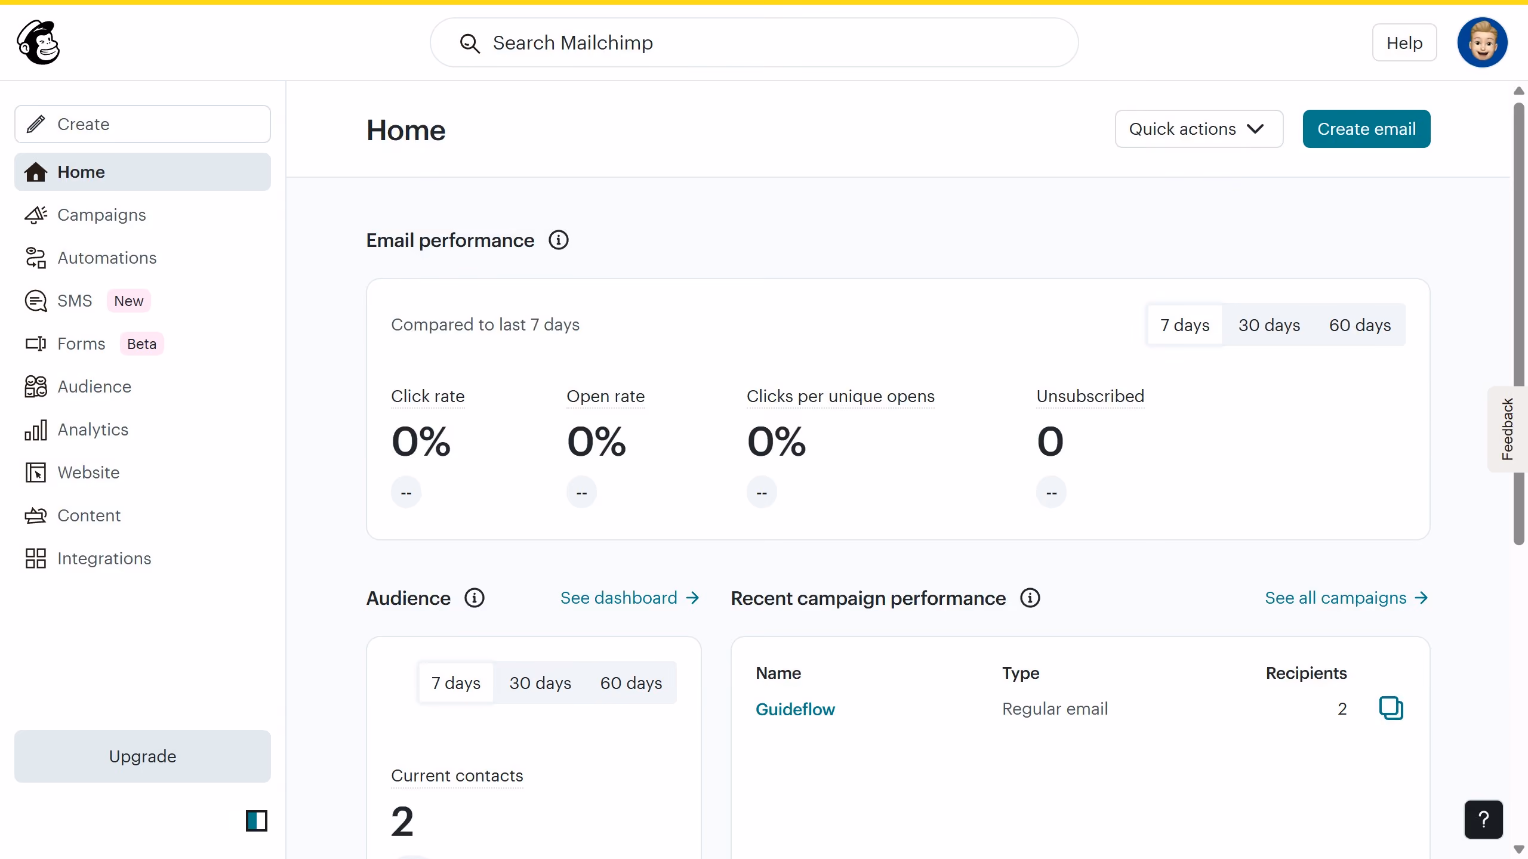1528x859 pixels.
Task: Click the Click rate metric label
Action: click(427, 396)
